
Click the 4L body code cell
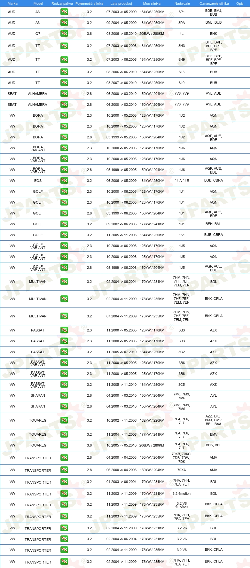[x=182, y=34]
